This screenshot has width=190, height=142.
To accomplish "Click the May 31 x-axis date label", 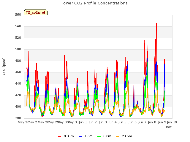I will [x=73, y=122].
